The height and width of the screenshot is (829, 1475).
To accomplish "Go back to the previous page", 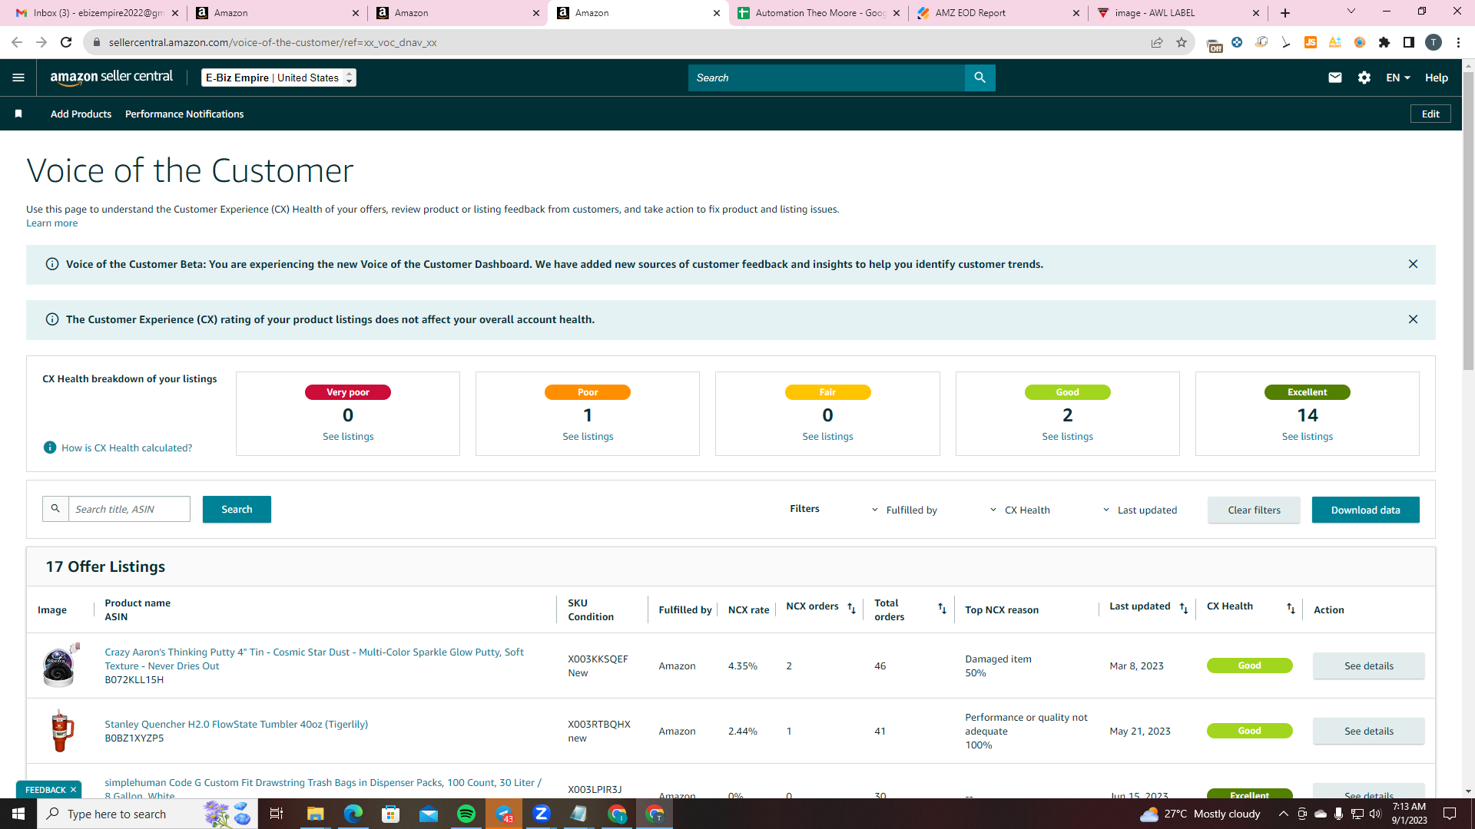I will point(17,42).
